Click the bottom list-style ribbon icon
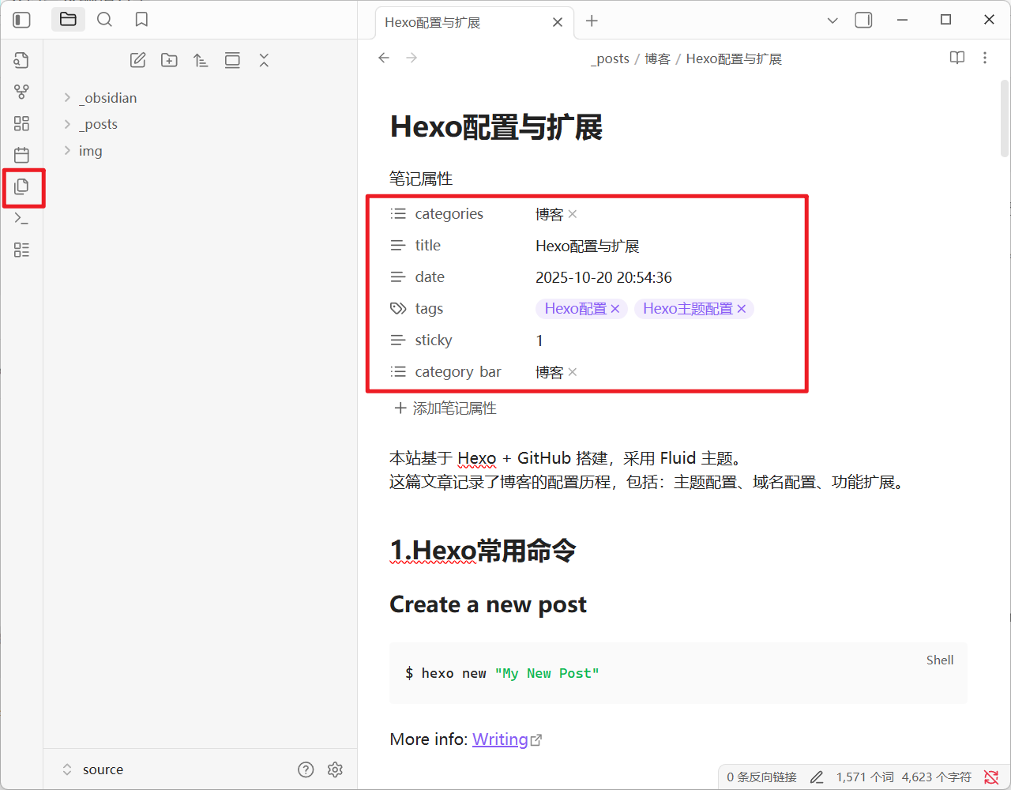1011x790 pixels. 22,250
